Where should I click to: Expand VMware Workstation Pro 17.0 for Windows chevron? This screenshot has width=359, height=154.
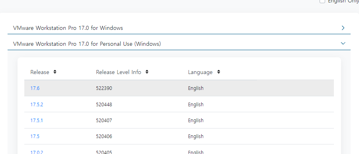tap(343, 28)
